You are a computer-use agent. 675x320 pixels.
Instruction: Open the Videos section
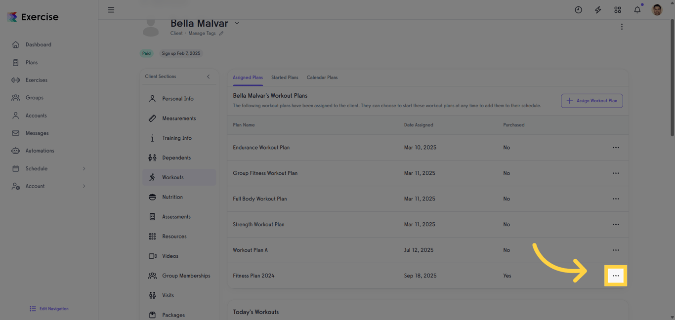coord(170,256)
